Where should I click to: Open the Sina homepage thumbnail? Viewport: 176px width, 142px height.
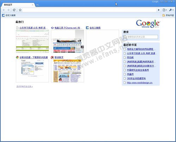pos(68,71)
